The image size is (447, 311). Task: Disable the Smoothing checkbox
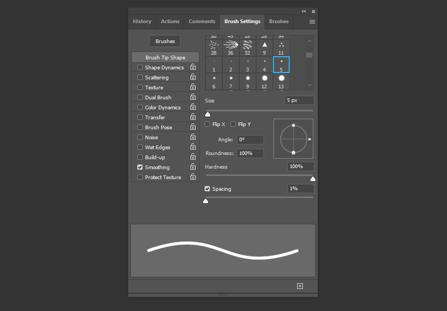[140, 167]
